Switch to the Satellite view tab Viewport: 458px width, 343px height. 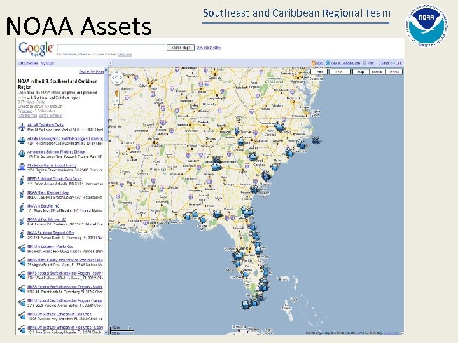point(377,72)
